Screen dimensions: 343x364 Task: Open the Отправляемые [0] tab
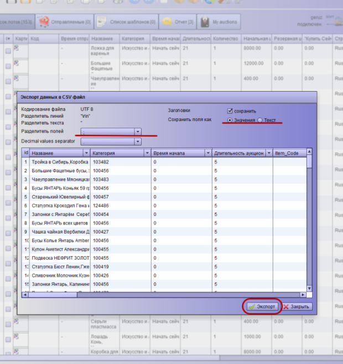(65, 22)
